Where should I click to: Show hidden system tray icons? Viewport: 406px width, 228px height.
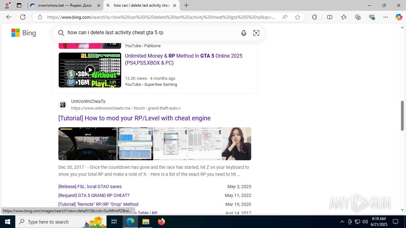(342, 222)
